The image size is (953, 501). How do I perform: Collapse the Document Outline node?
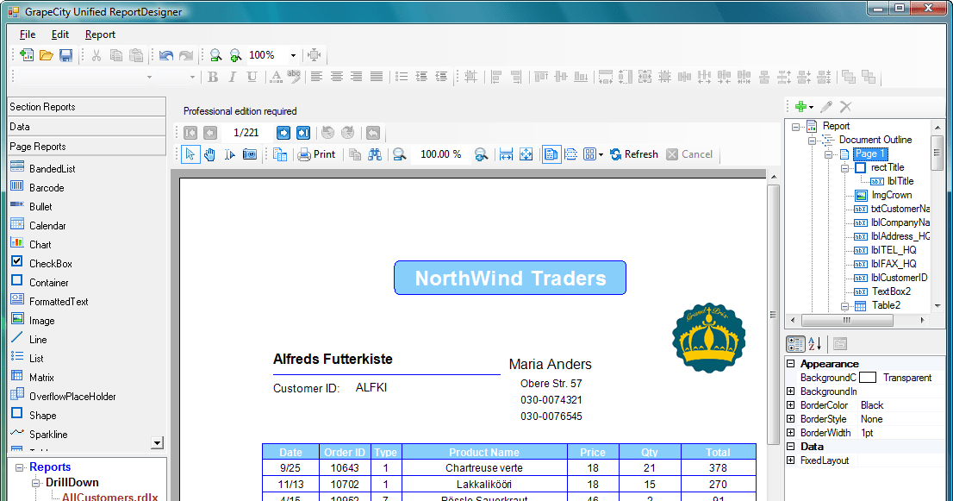click(813, 139)
